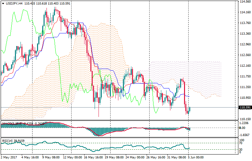Click the triangle arrow beside USDJPY,H4 title
The height and width of the screenshot is (161, 252).
point(3,3)
